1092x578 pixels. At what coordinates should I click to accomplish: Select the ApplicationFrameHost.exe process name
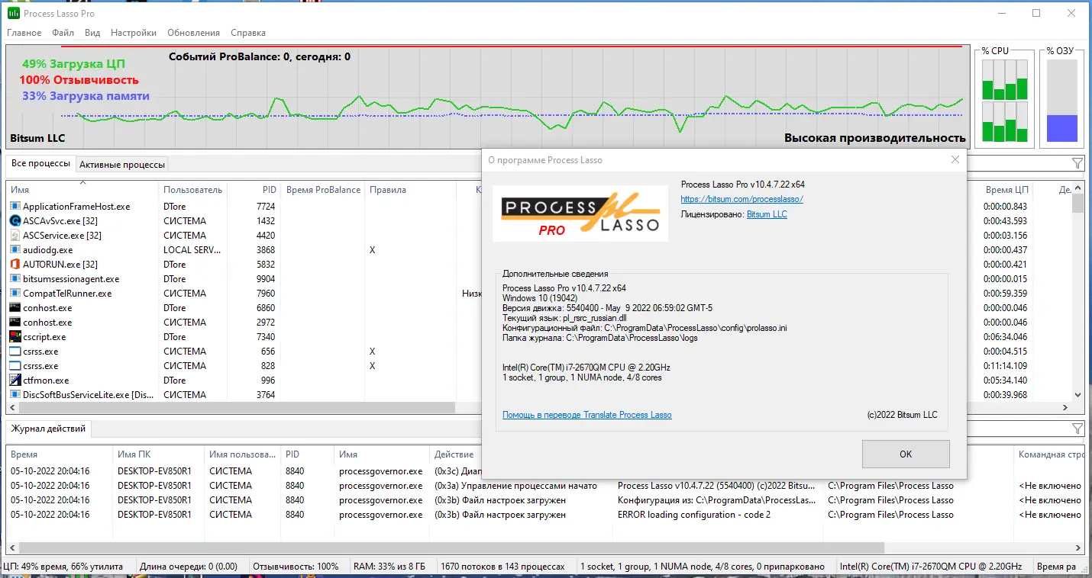76,207
